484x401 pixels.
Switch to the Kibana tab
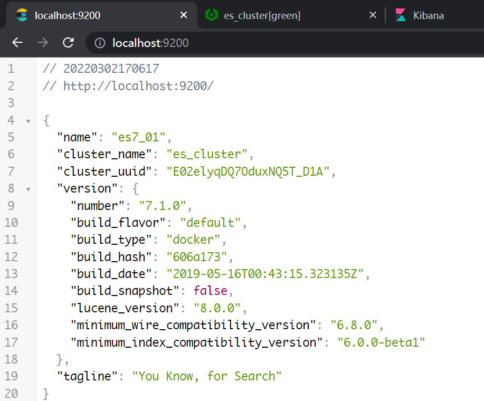pos(435,15)
